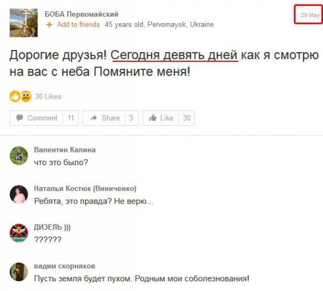
Task: Open ДИЗЕЛЬ ))) commenter name
Action: 52,227
